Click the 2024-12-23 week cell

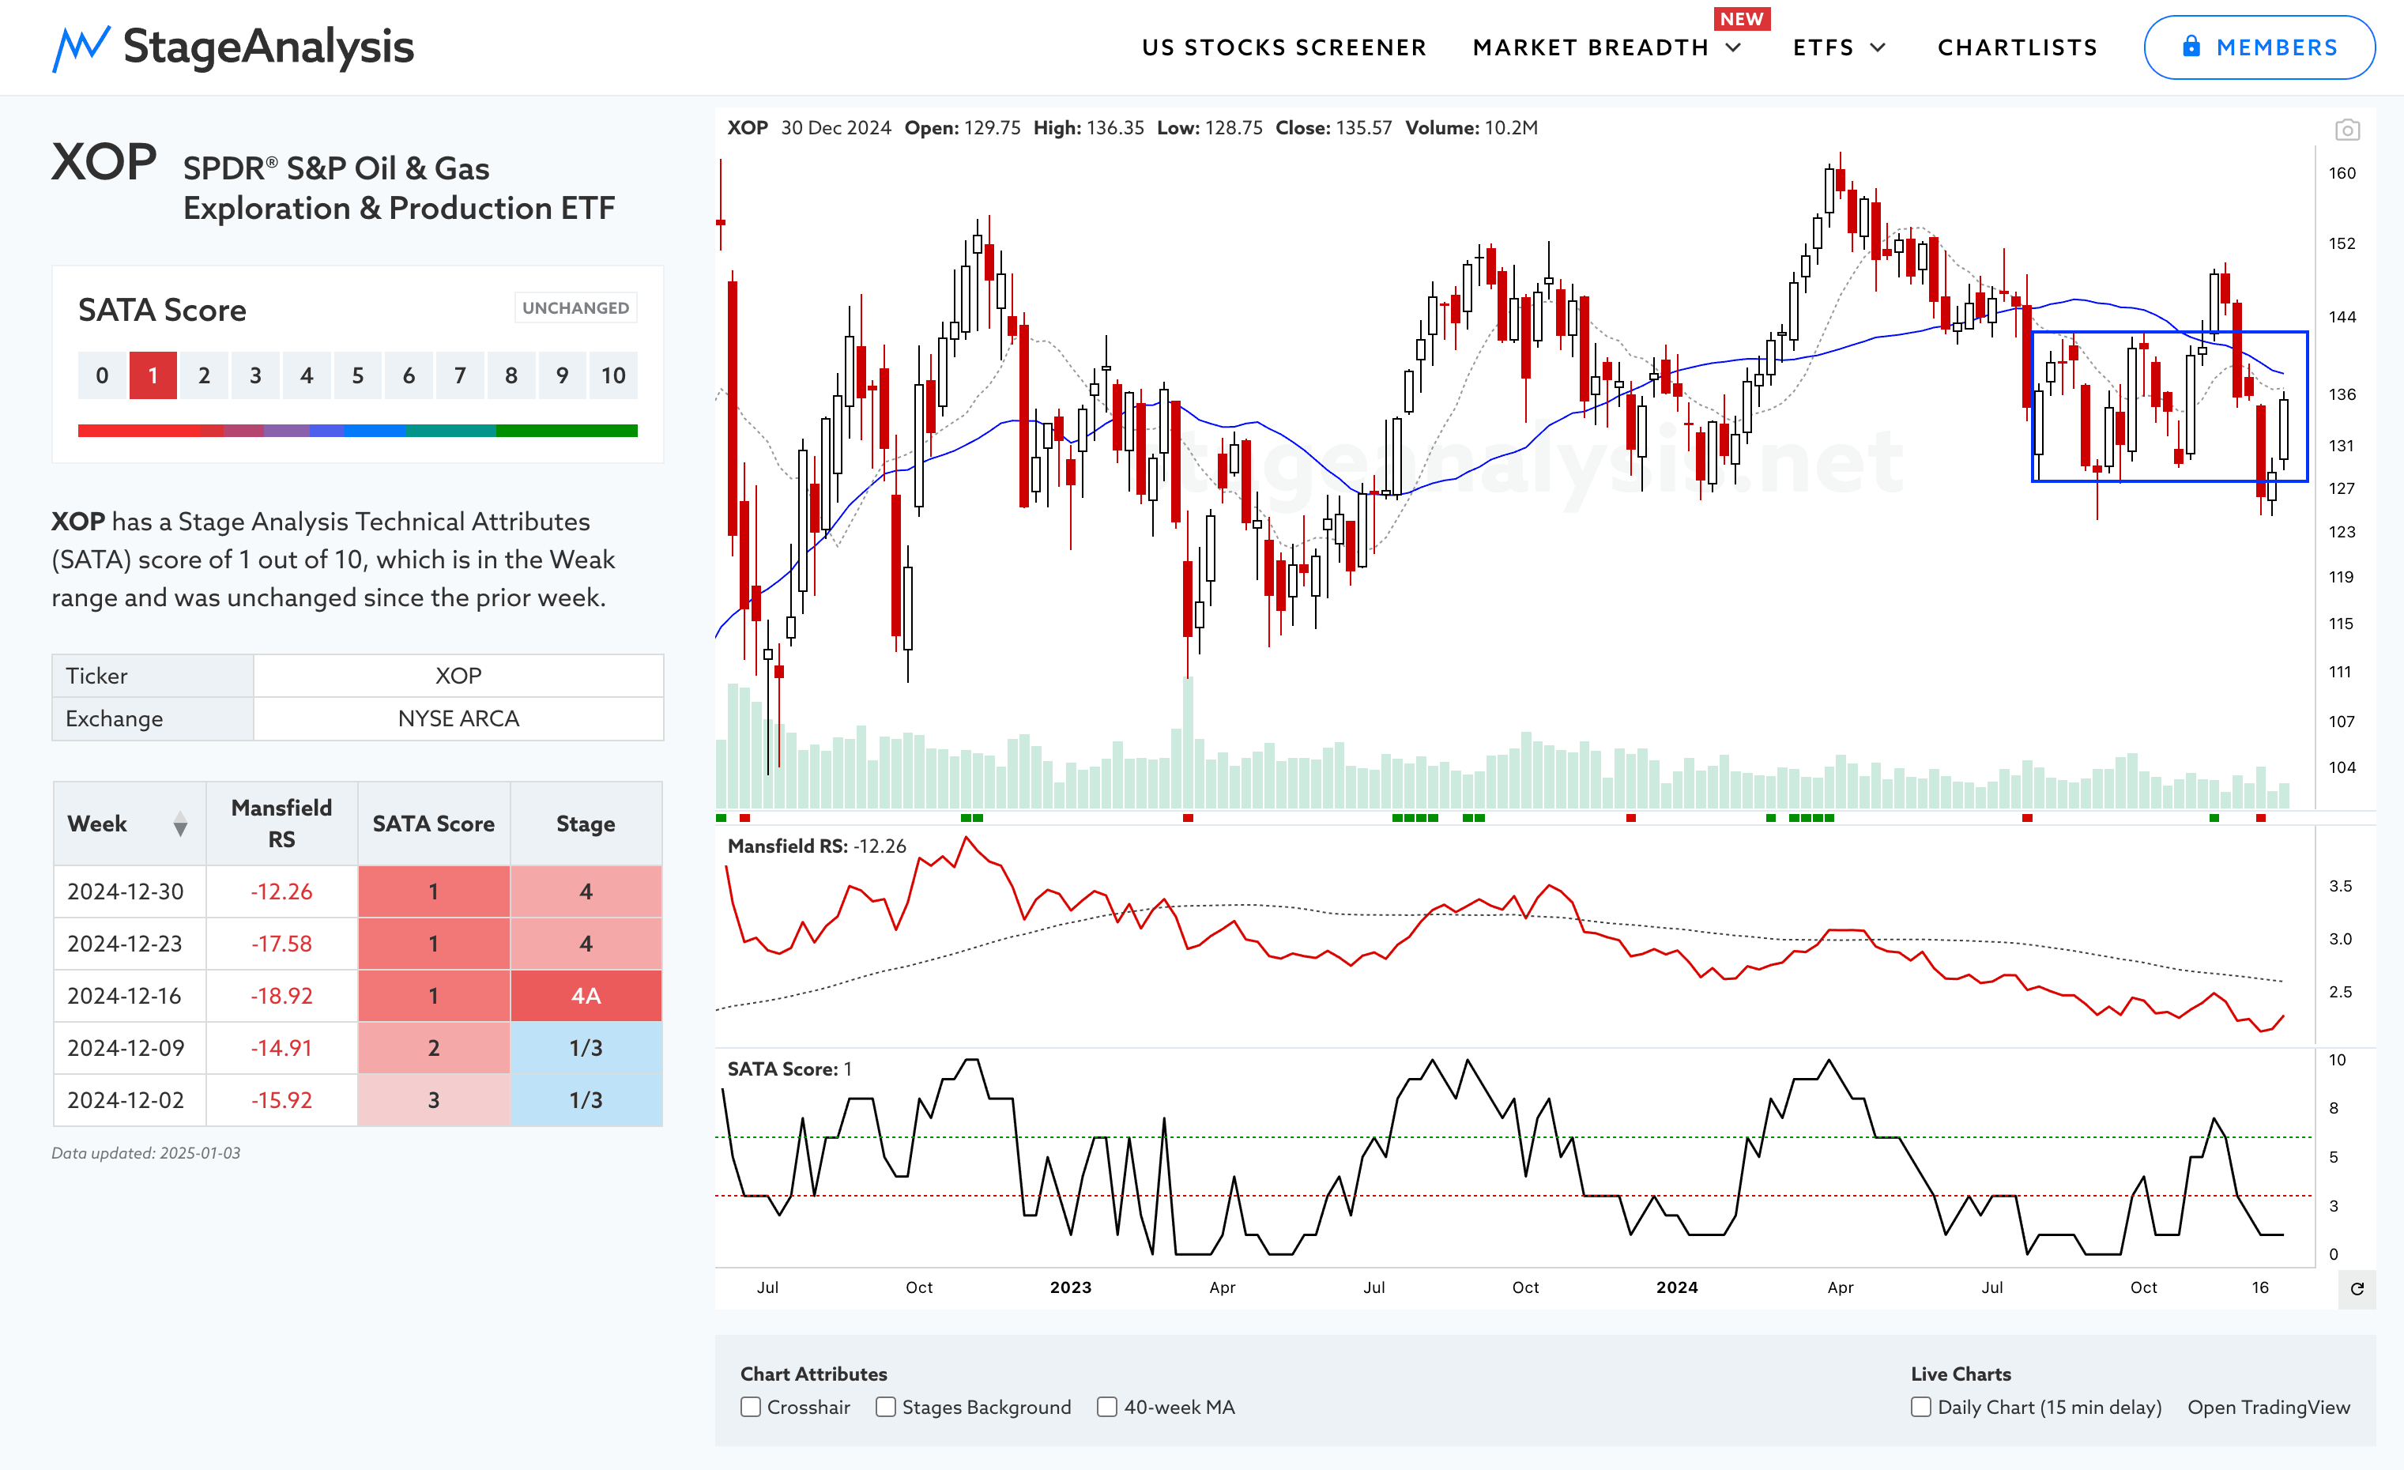(130, 944)
